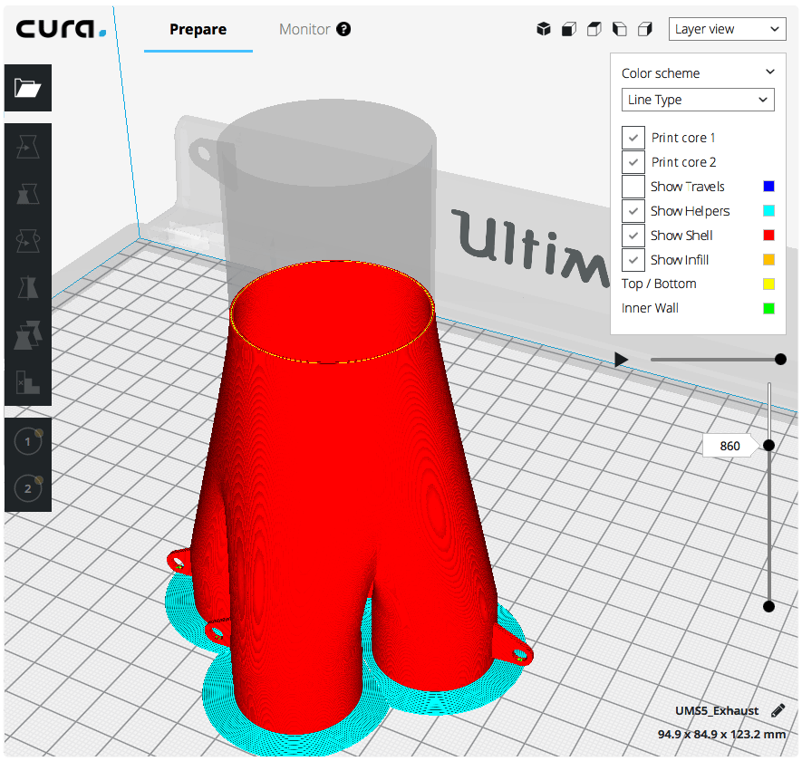
Task: Collapse the Color scheme panel chevron
Action: coord(770,72)
